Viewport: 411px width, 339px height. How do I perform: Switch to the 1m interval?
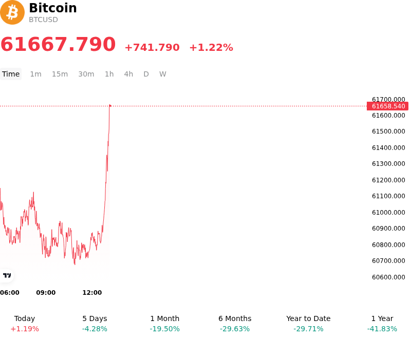pyautogui.click(x=35, y=74)
